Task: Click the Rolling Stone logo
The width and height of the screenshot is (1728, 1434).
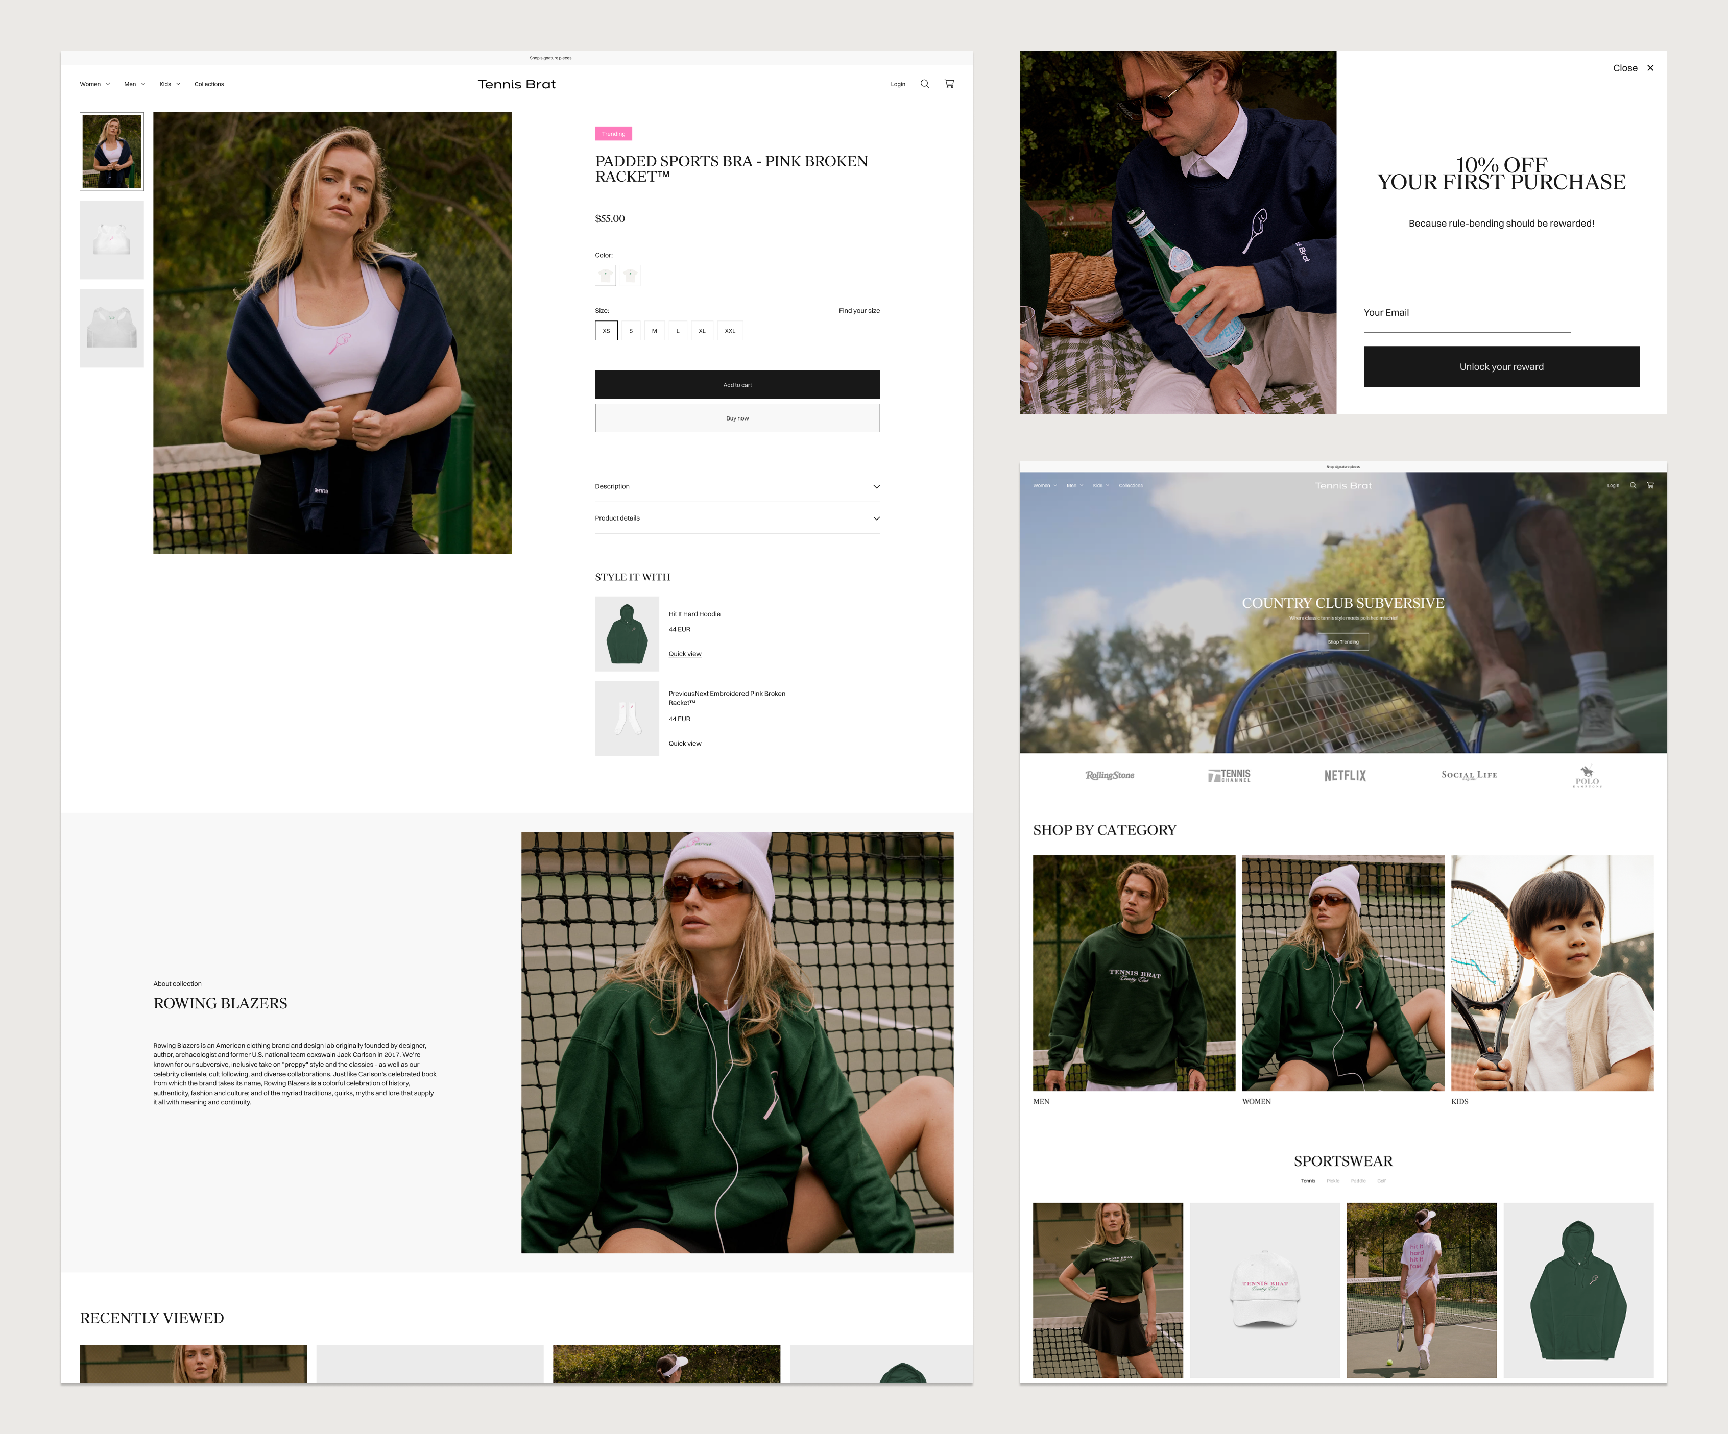Action: tap(1109, 775)
